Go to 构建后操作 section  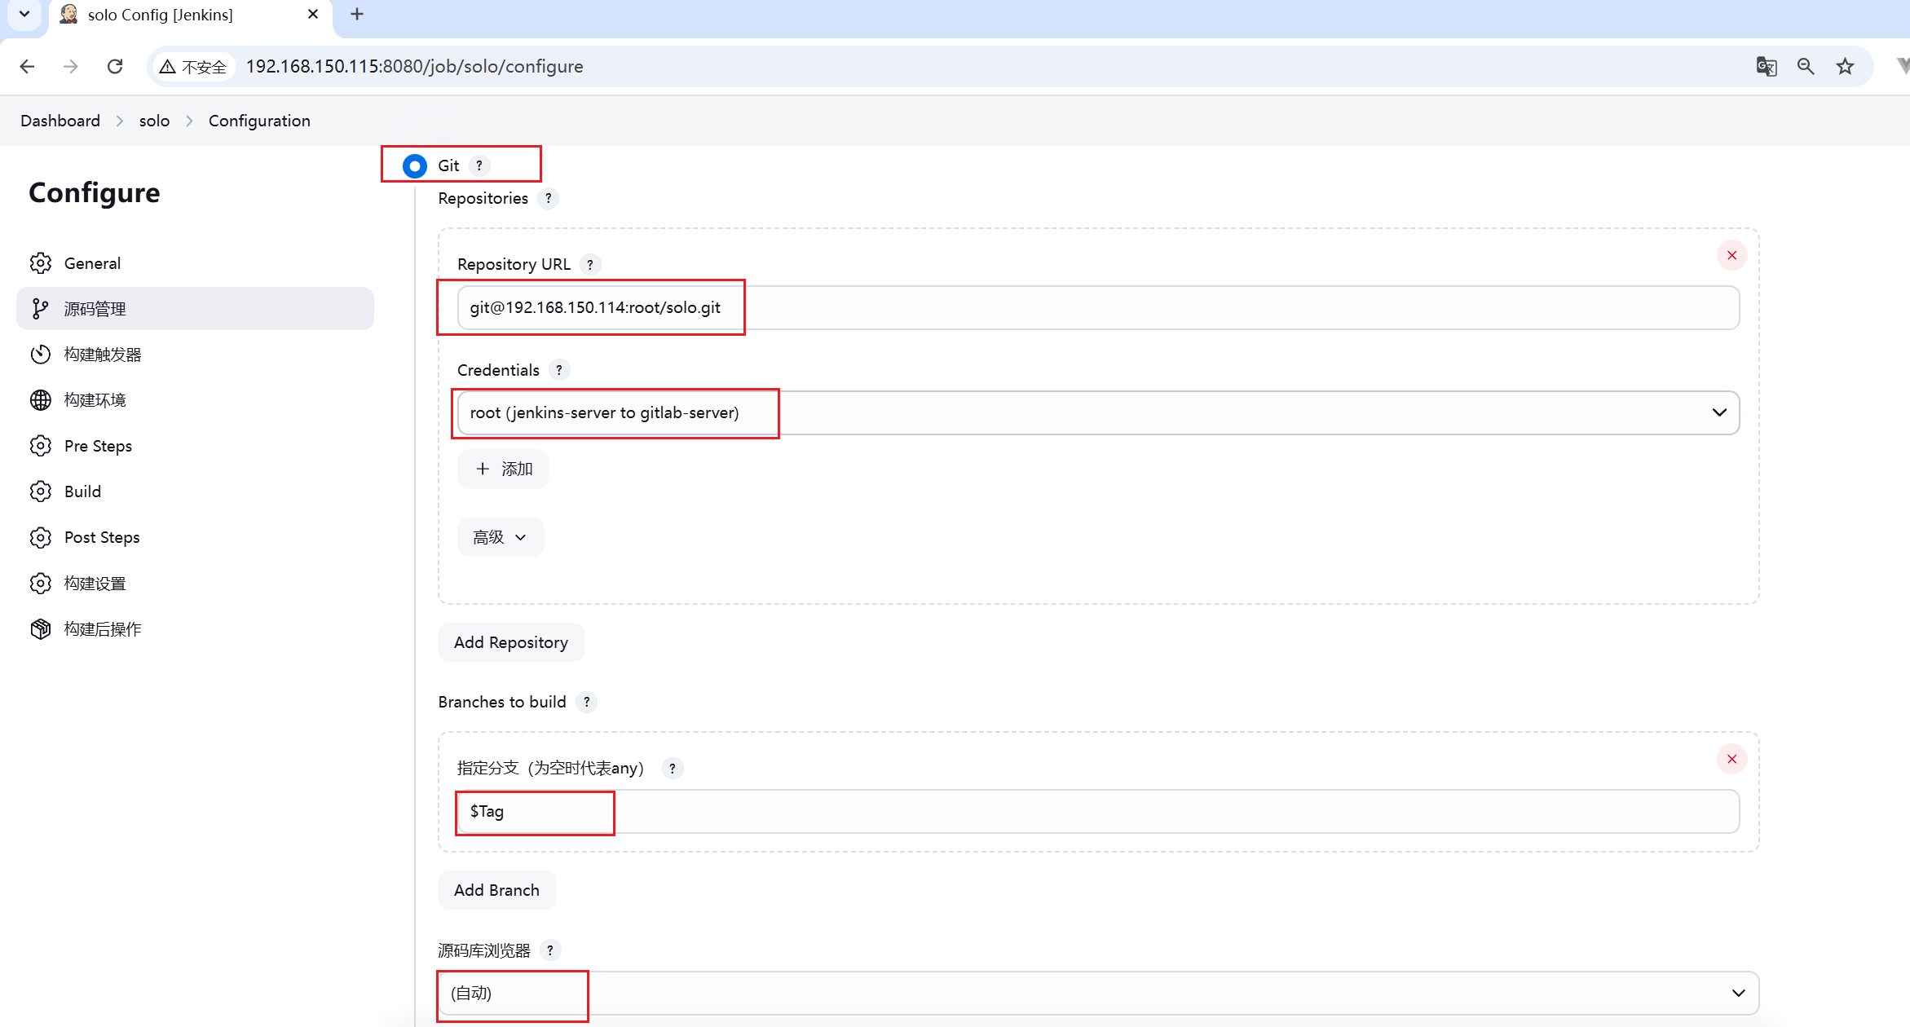195,629
